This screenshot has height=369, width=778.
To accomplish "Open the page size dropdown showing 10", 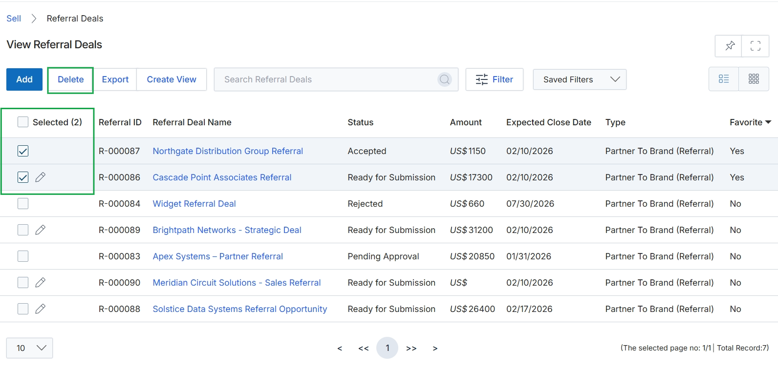I will pyautogui.click(x=29, y=348).
